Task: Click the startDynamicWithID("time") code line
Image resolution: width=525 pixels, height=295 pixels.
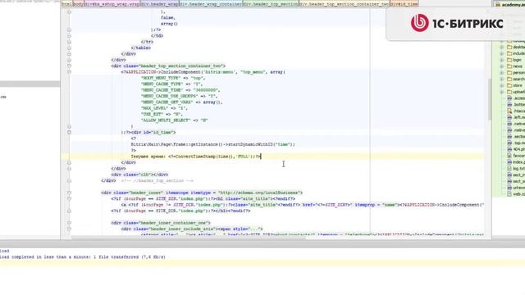Action: (x=213, y=144)
